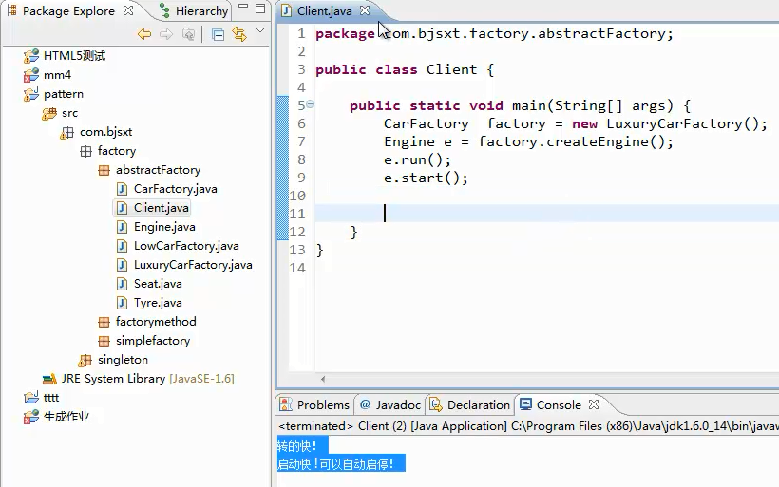Click the Up navigation icon in Package Explorer
The width and height of the screenshot is (779, 487).
(x=188, y=34)
